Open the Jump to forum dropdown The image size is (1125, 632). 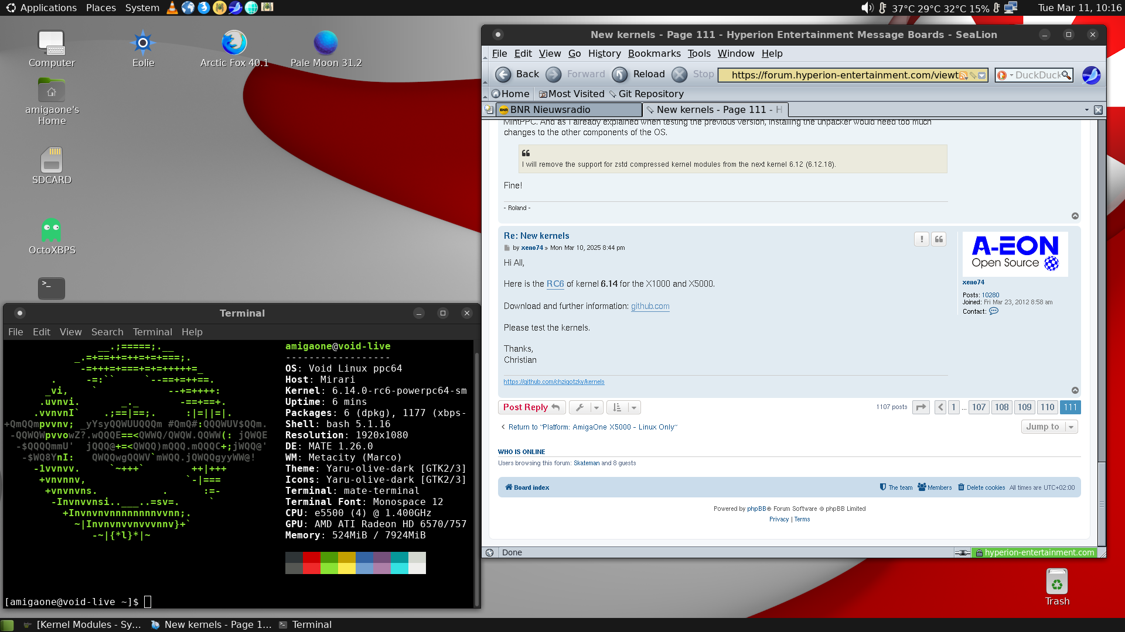pyautogui.click(x=1049, y=427)
